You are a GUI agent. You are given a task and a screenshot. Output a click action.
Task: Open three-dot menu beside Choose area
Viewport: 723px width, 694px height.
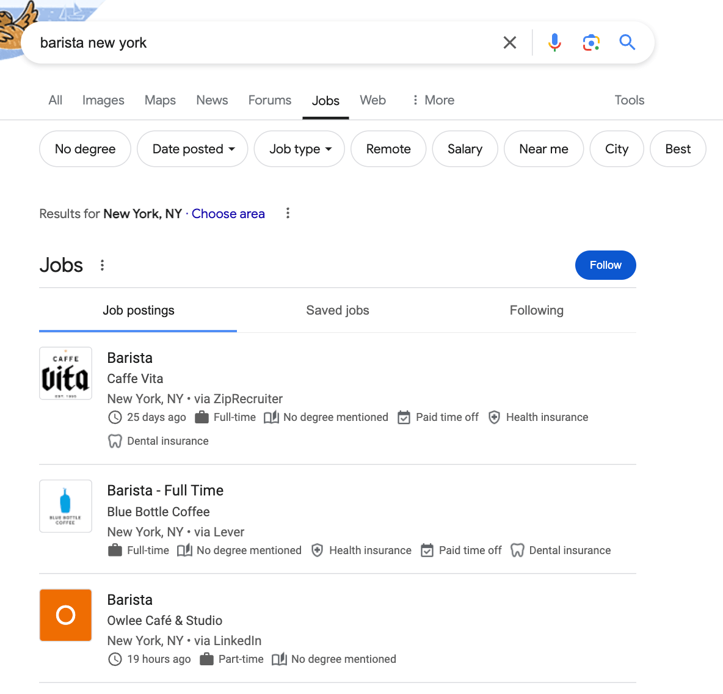click(288, 213)
